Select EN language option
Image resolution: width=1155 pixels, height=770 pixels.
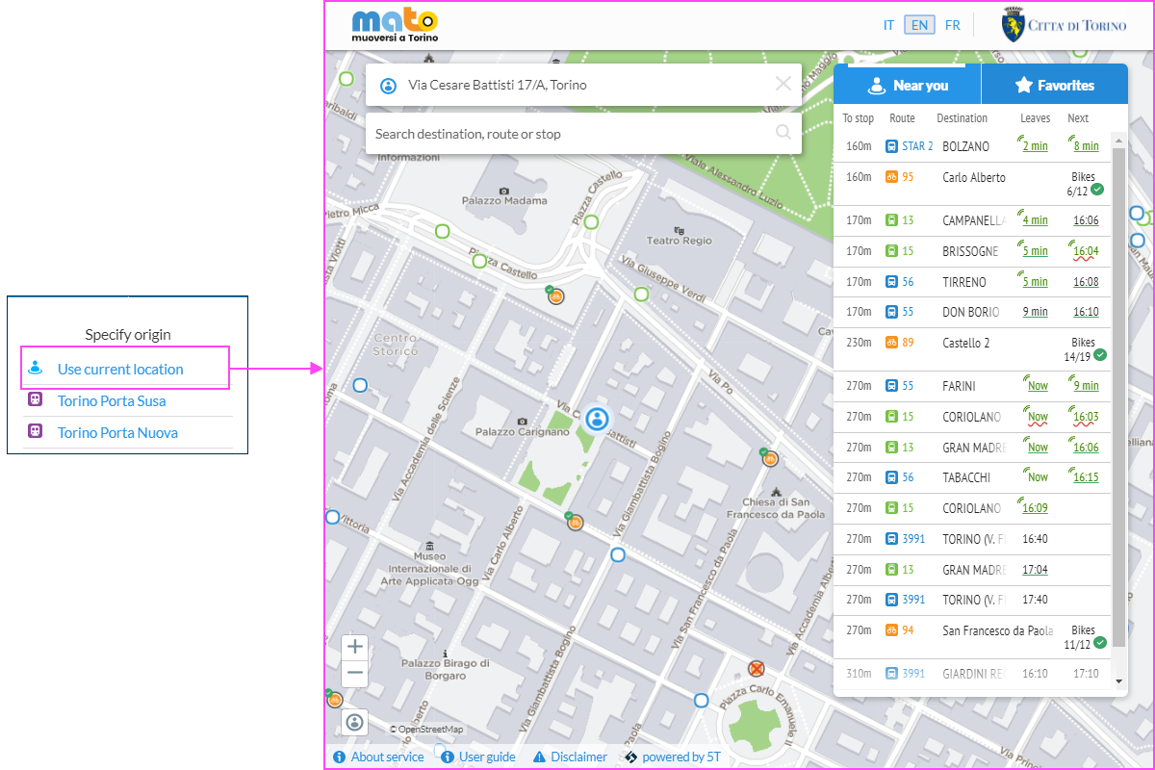[x=919, y=25]
